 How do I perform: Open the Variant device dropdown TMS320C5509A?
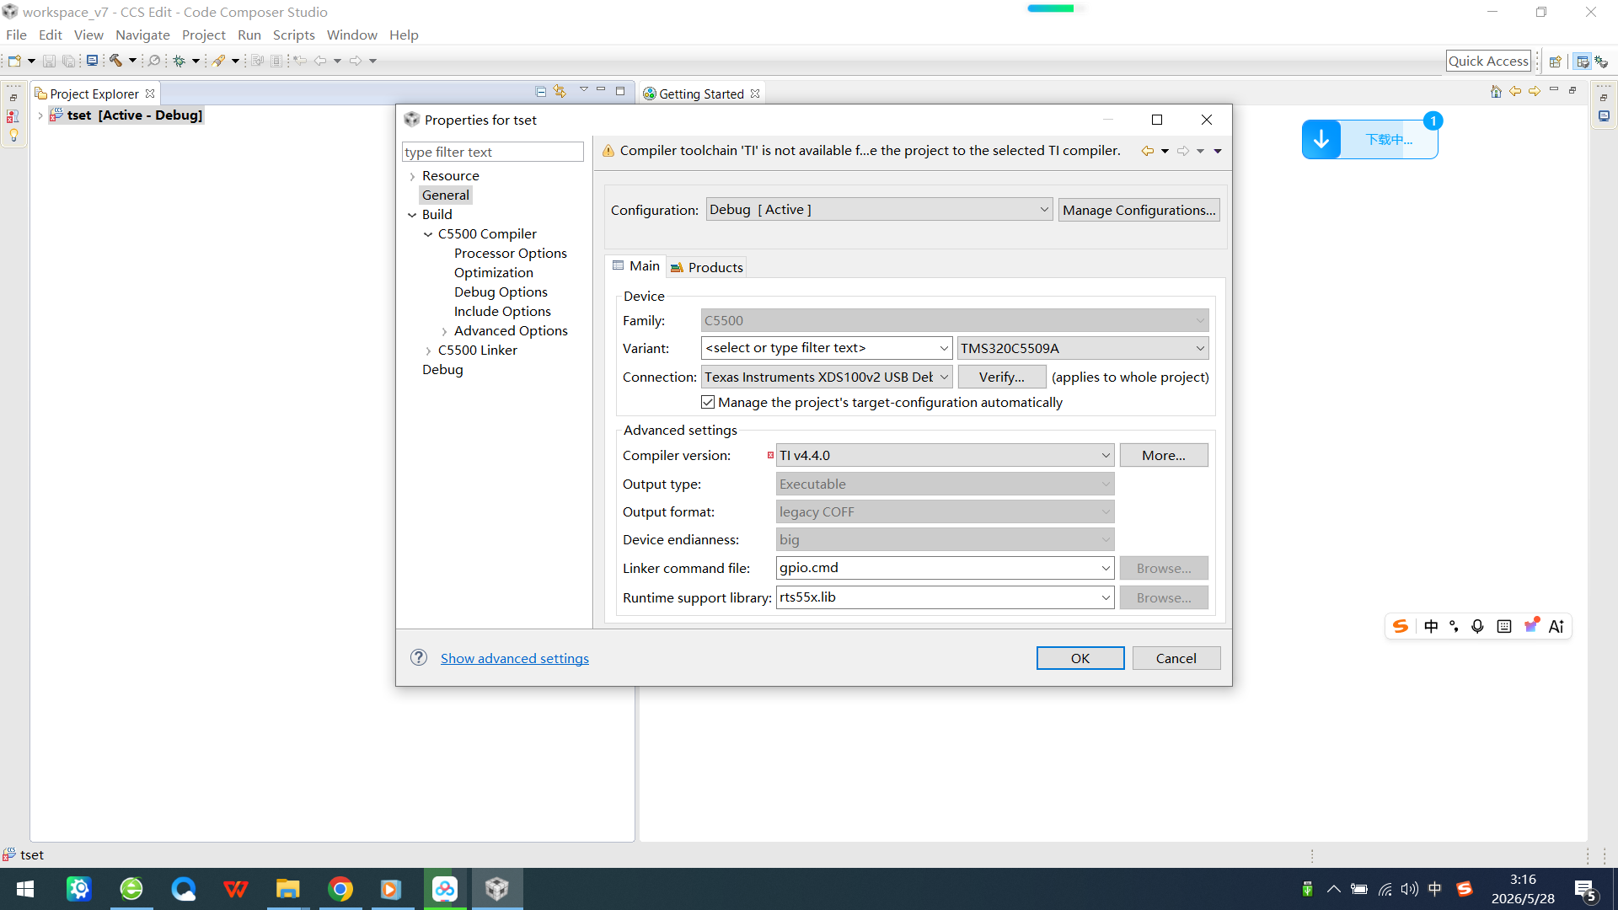tap(1083, 348)
